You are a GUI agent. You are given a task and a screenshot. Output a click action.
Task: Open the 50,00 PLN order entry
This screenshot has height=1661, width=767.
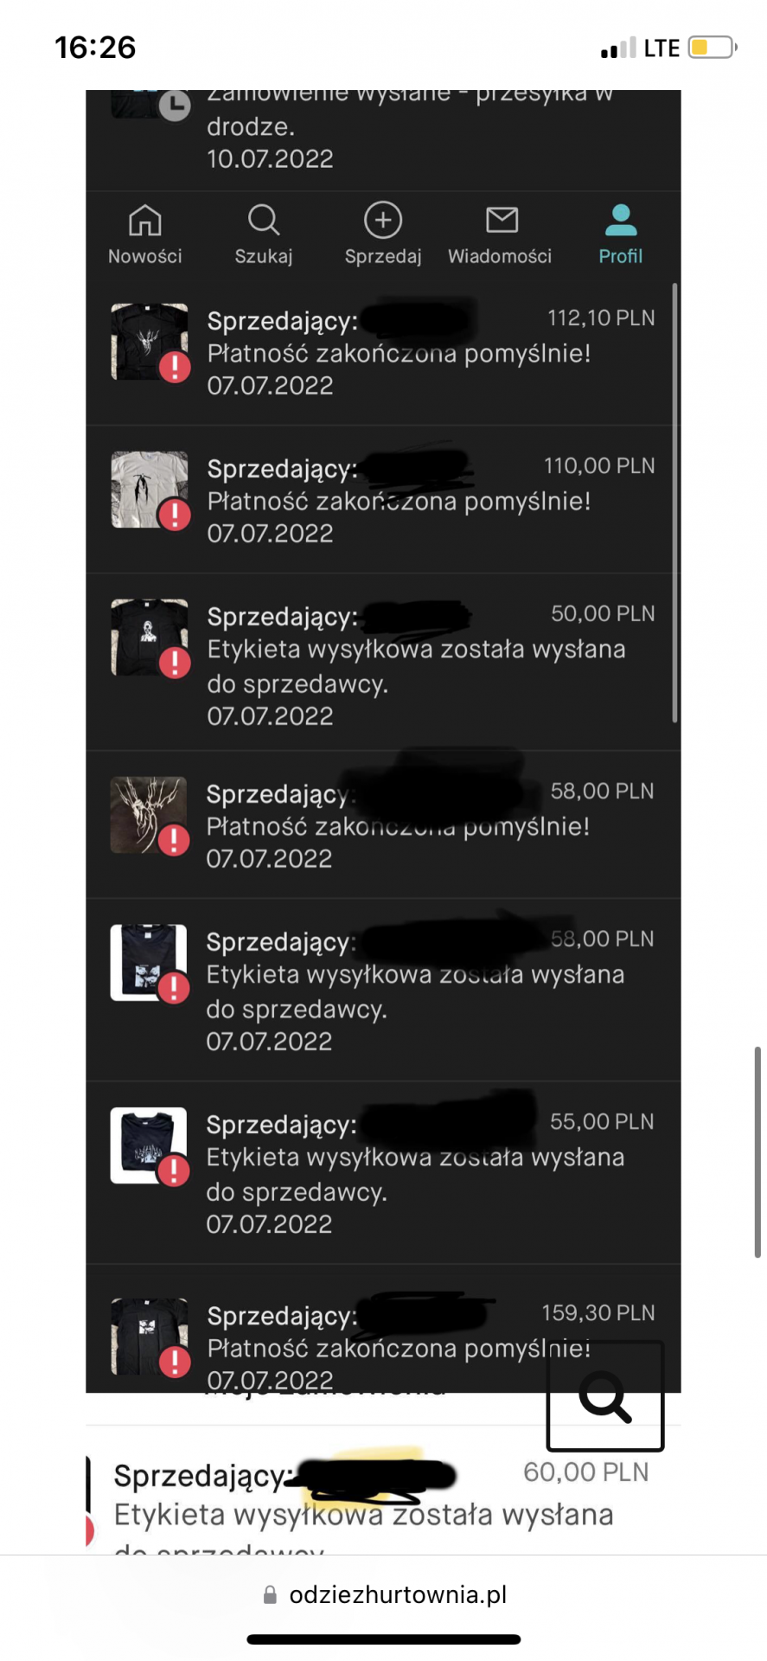[383, 662]
